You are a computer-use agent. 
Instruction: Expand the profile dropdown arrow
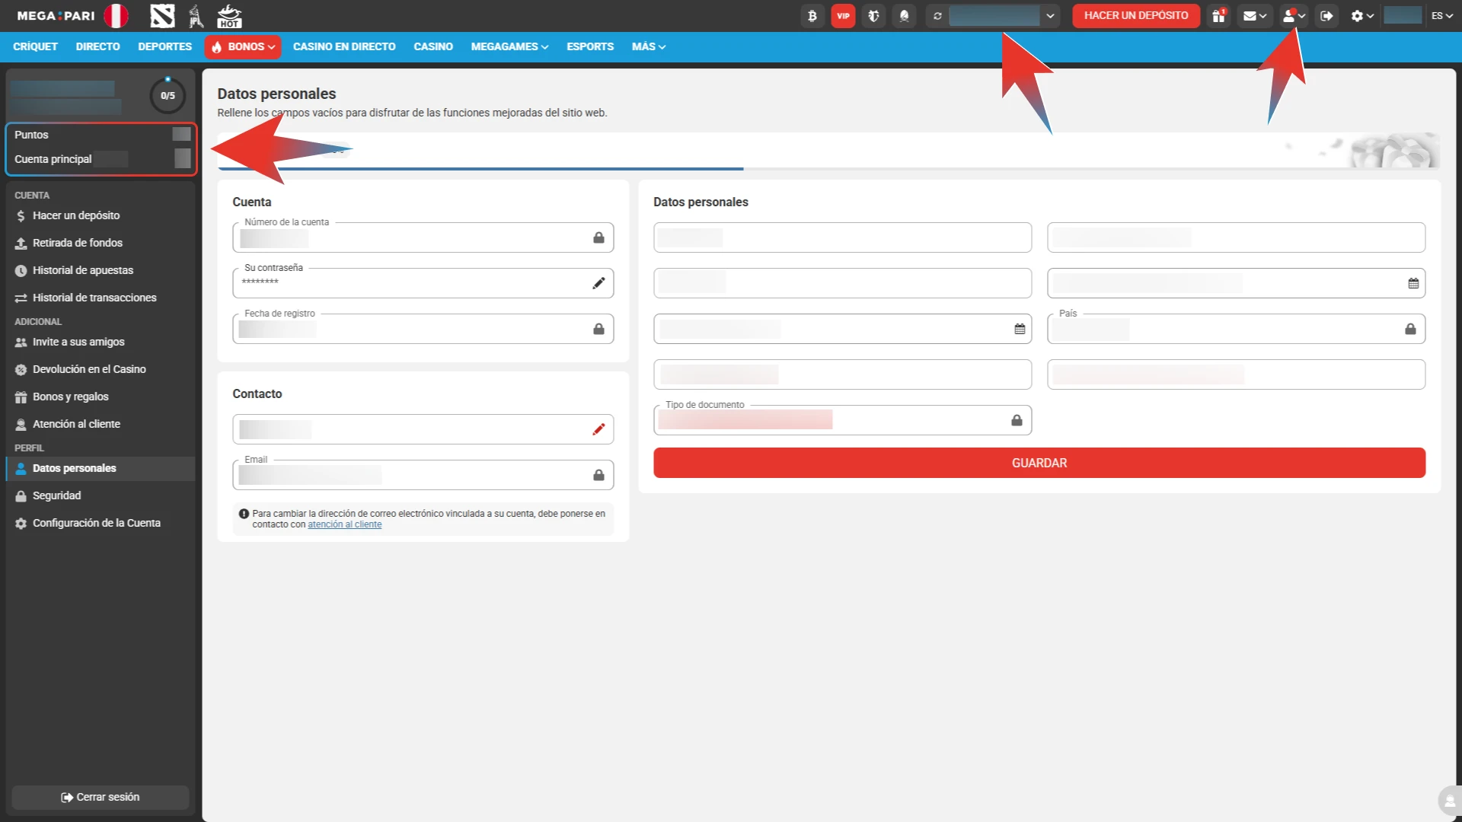[1302, 15]
